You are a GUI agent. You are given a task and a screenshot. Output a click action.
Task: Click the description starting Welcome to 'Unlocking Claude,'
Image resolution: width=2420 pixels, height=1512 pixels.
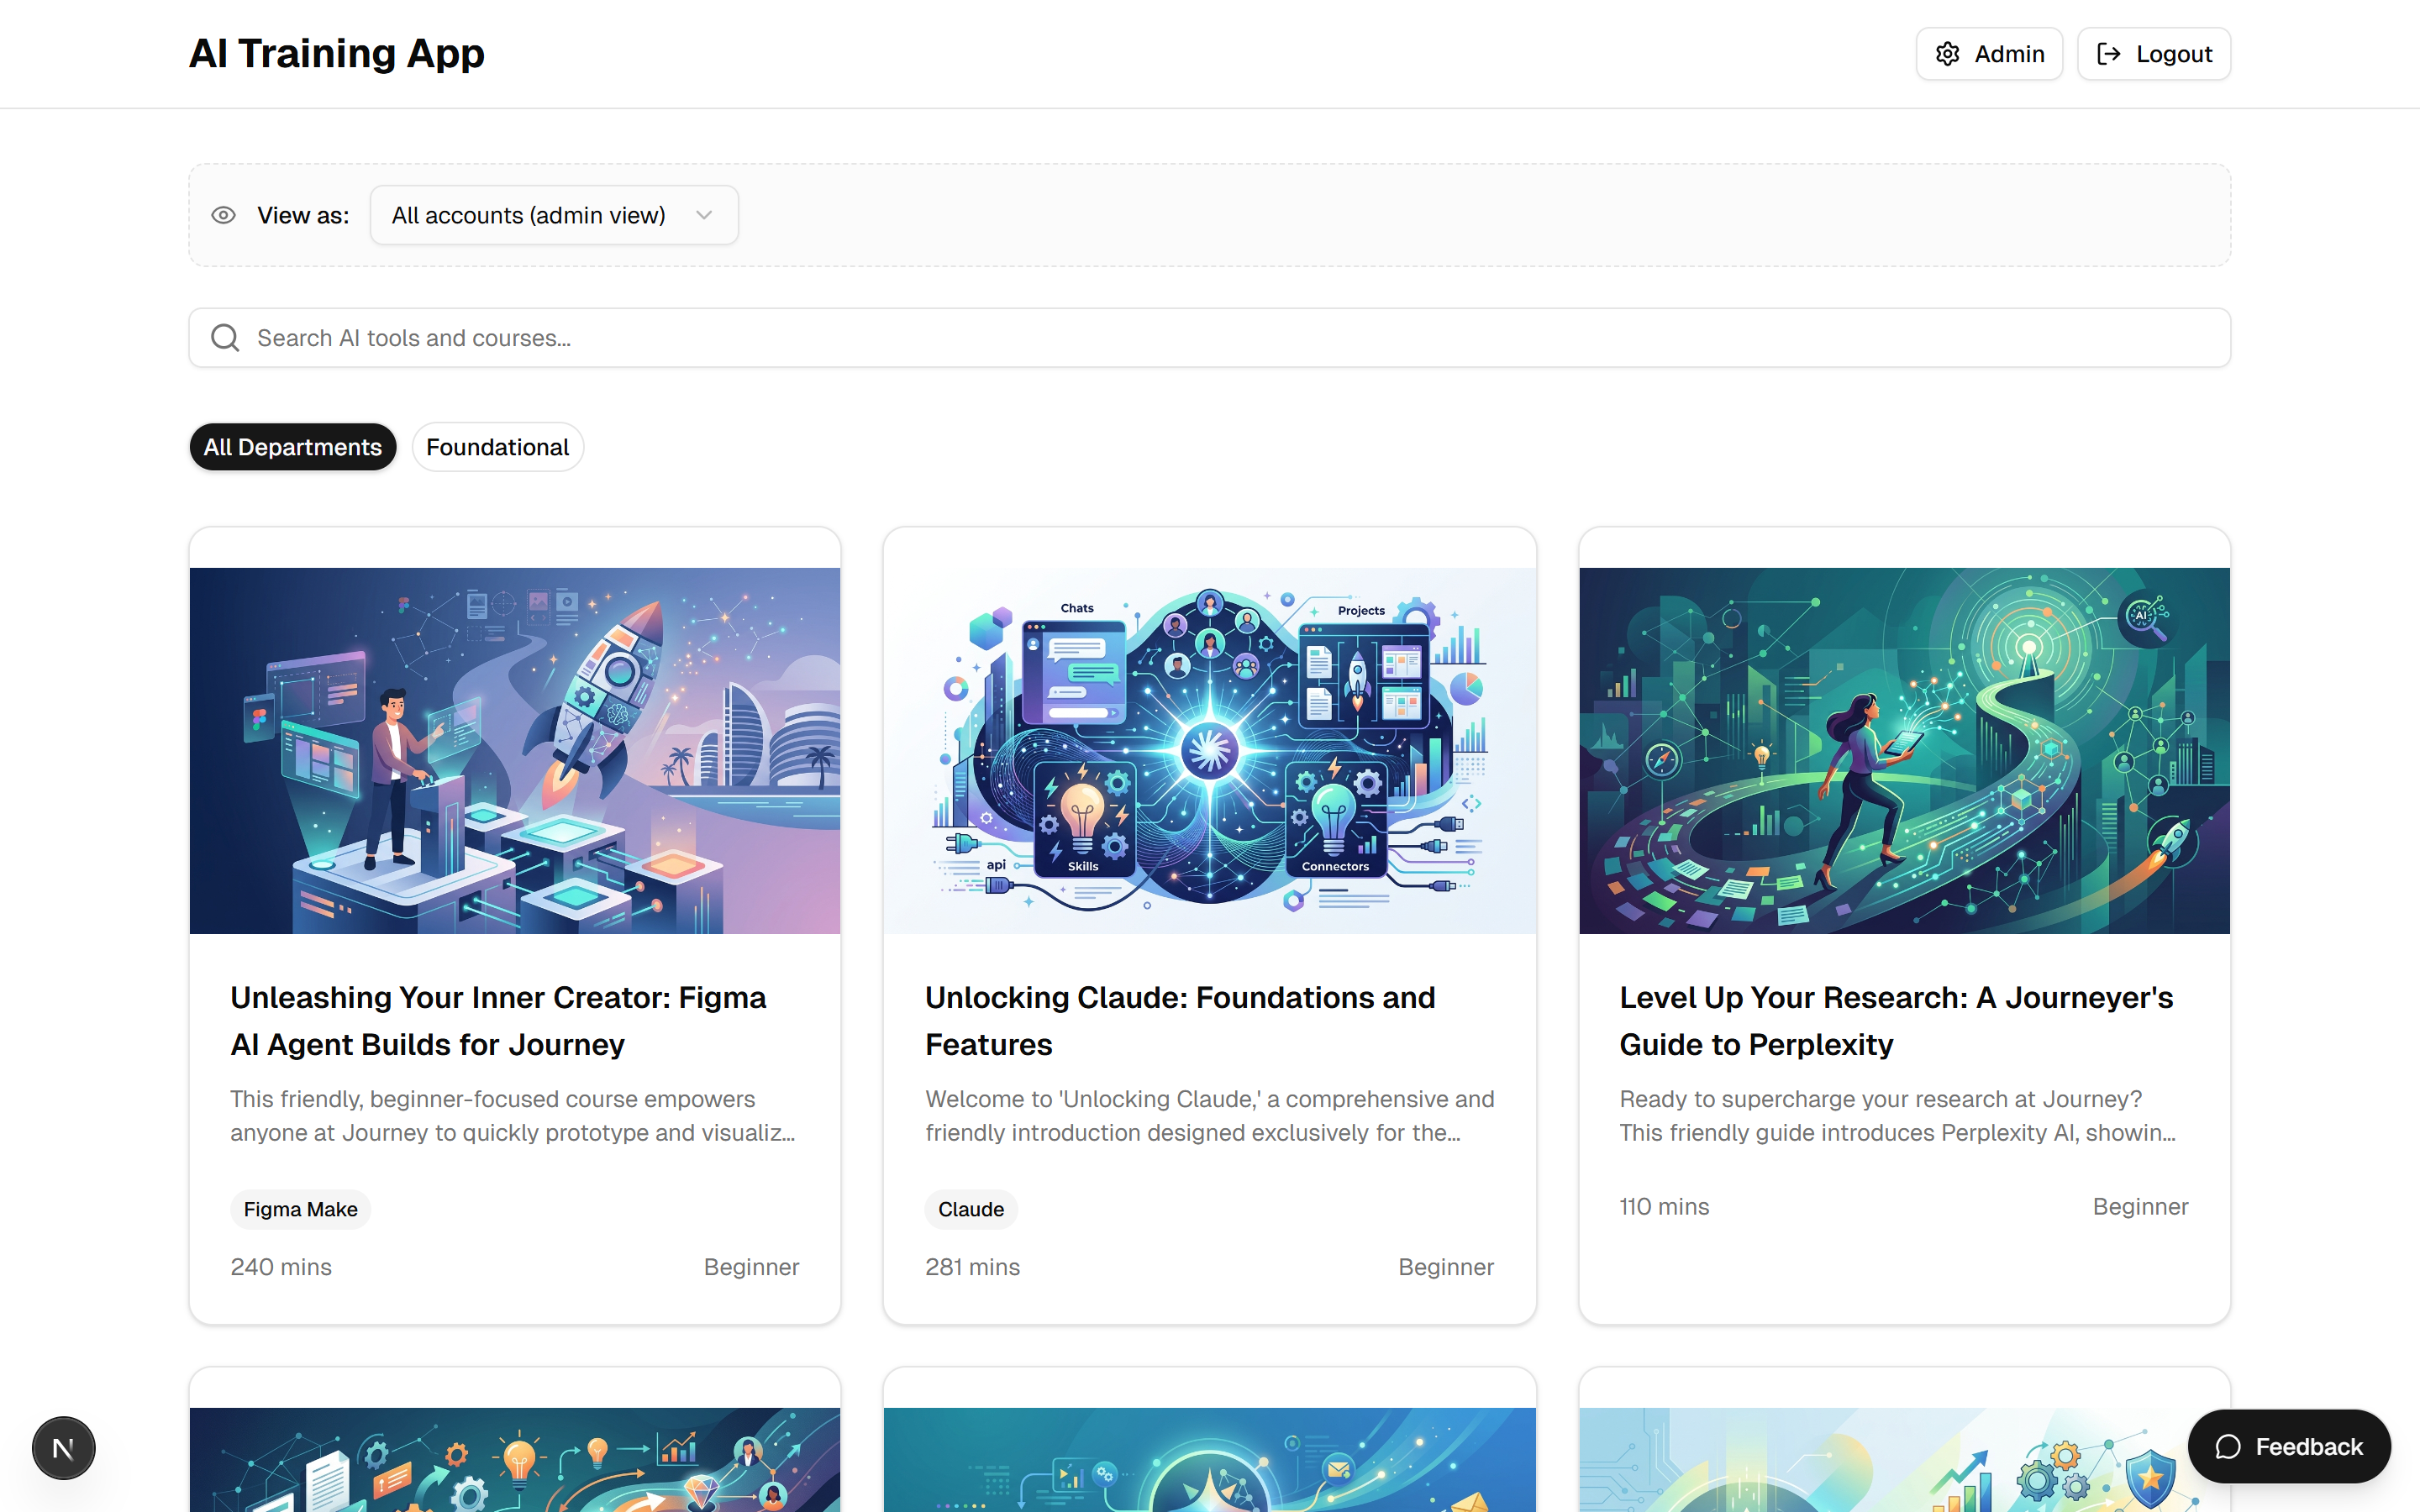(x=1210, y=1116)
